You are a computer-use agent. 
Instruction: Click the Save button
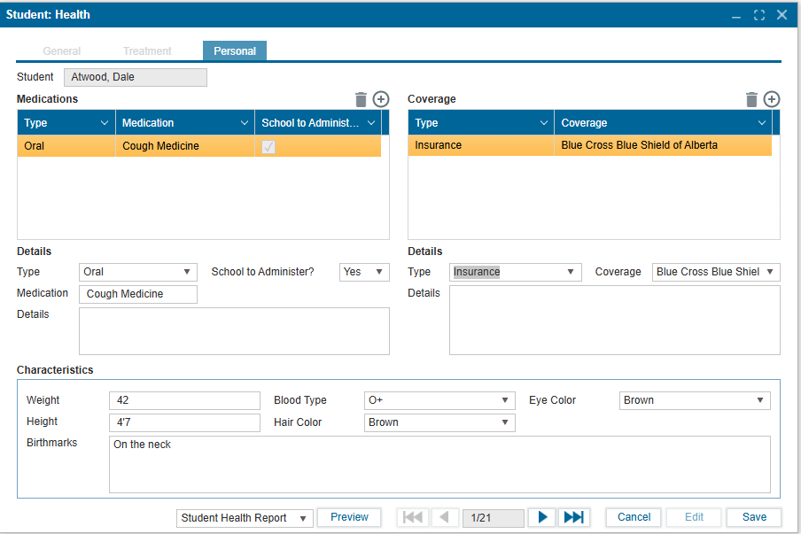[754, 517]
